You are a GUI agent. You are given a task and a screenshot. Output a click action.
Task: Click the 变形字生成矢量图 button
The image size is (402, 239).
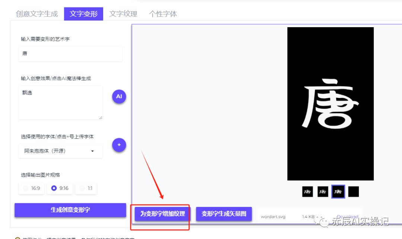[224, 214]
